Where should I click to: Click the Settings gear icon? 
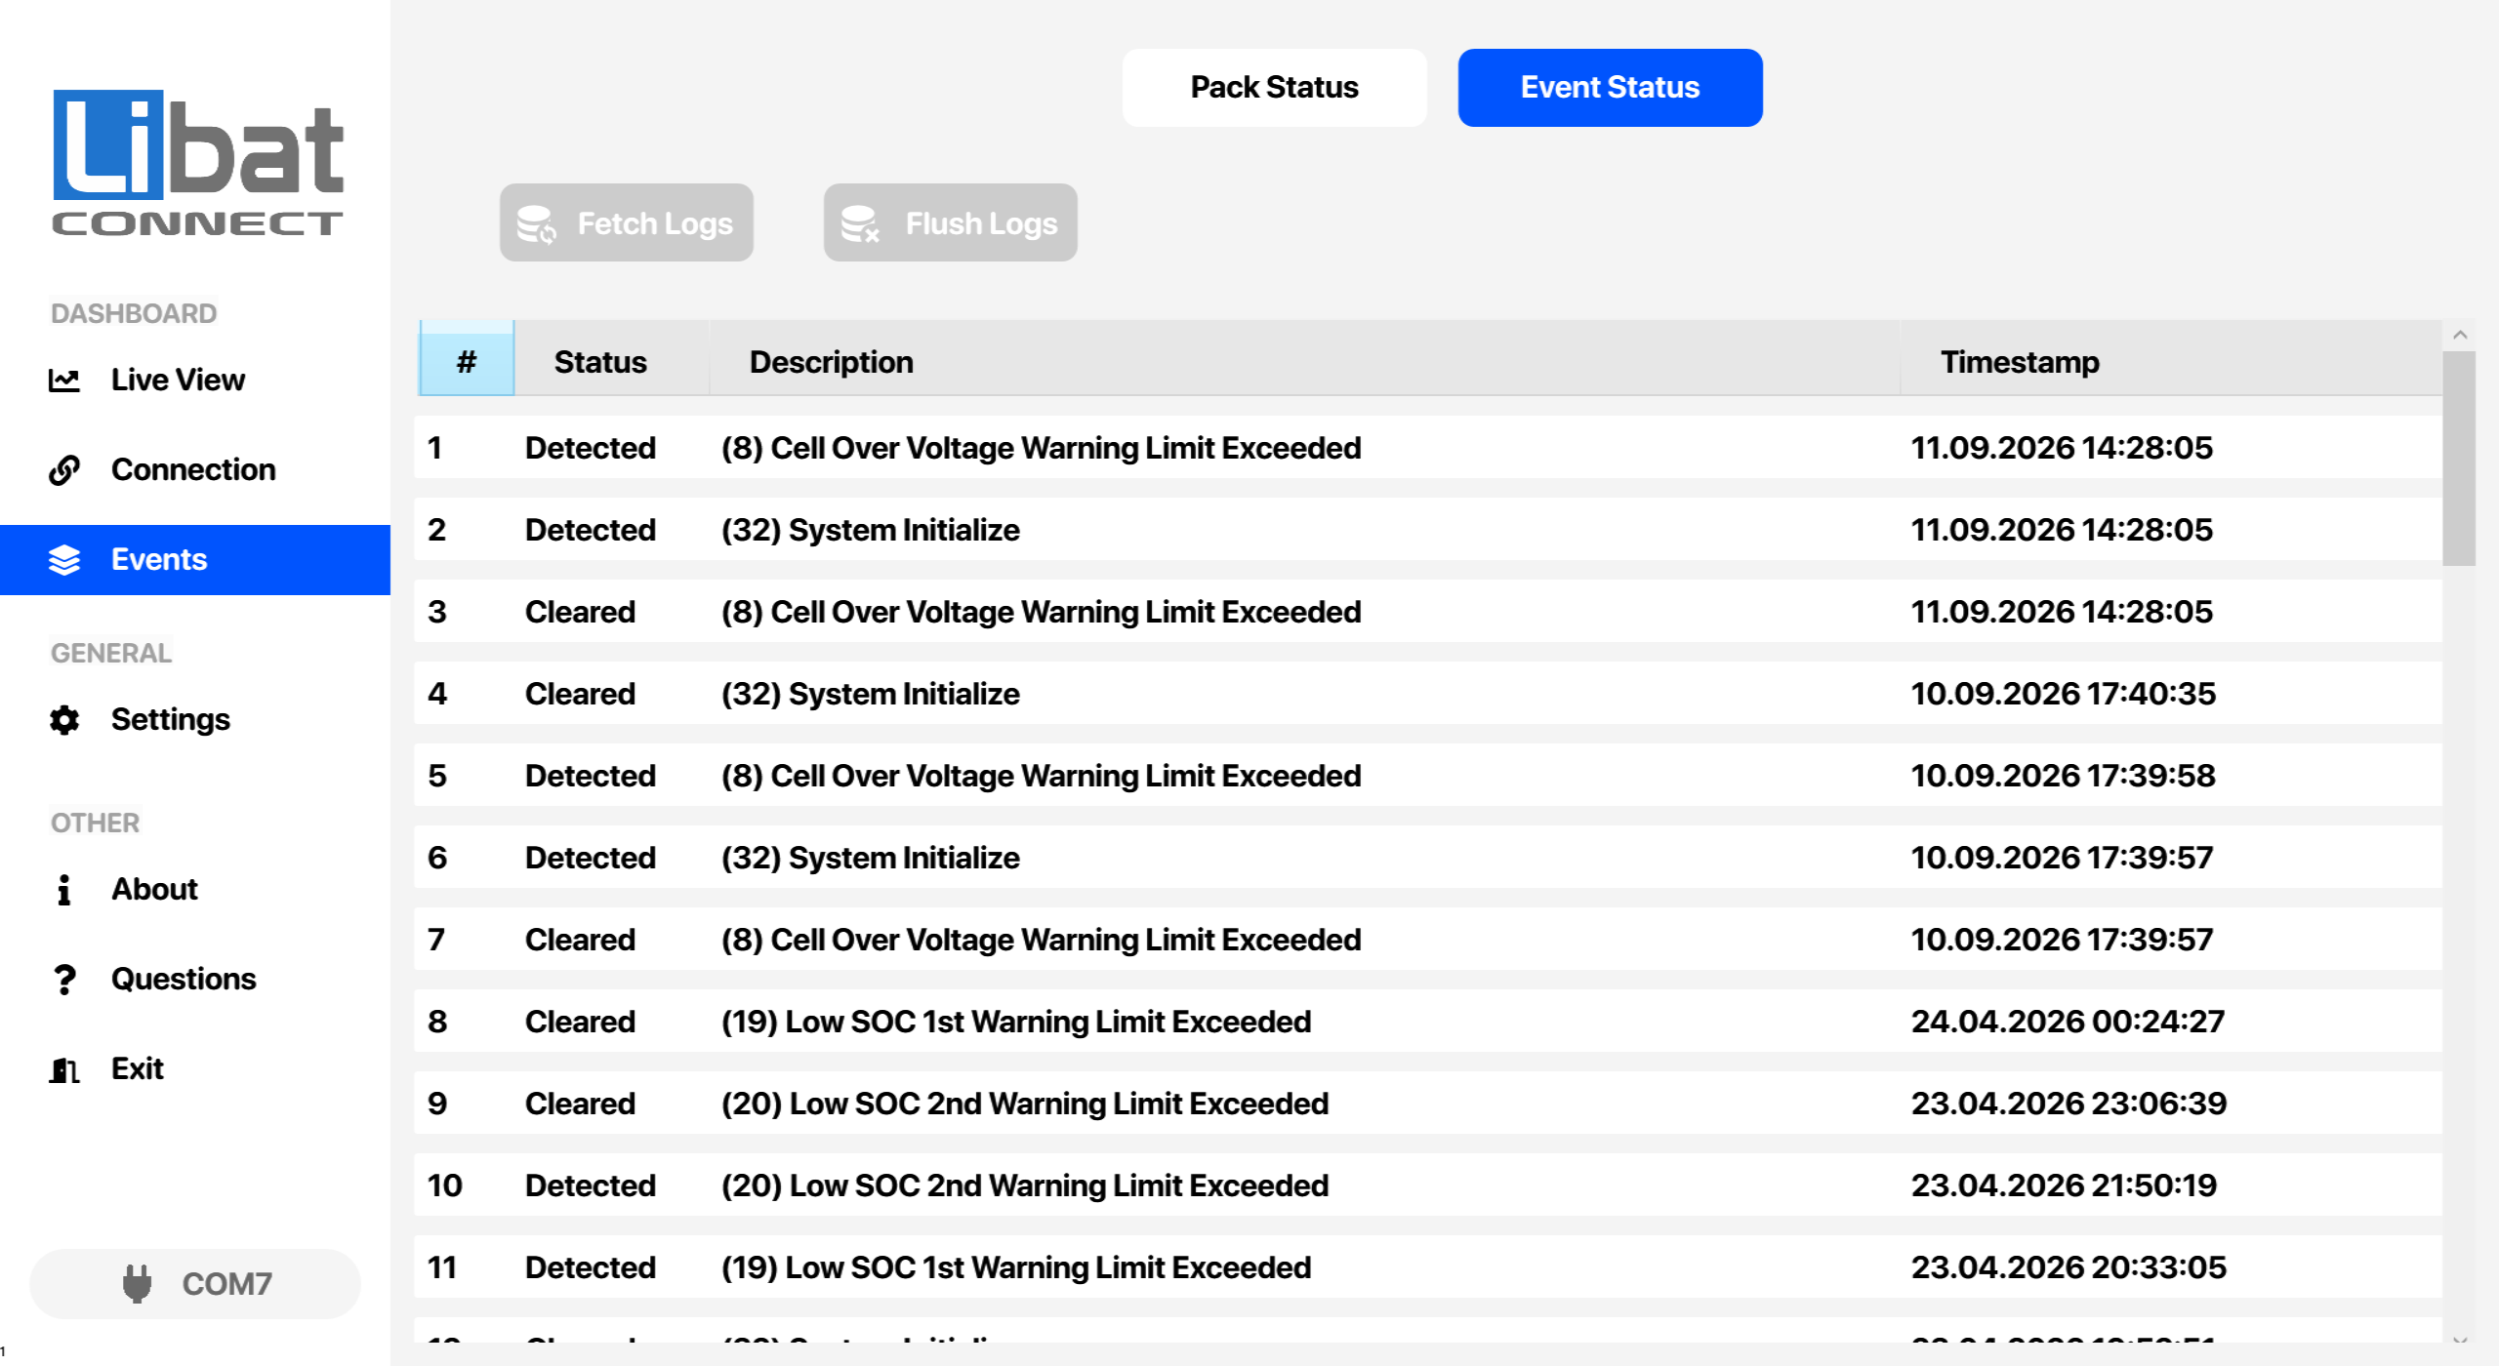pos(64,720)
